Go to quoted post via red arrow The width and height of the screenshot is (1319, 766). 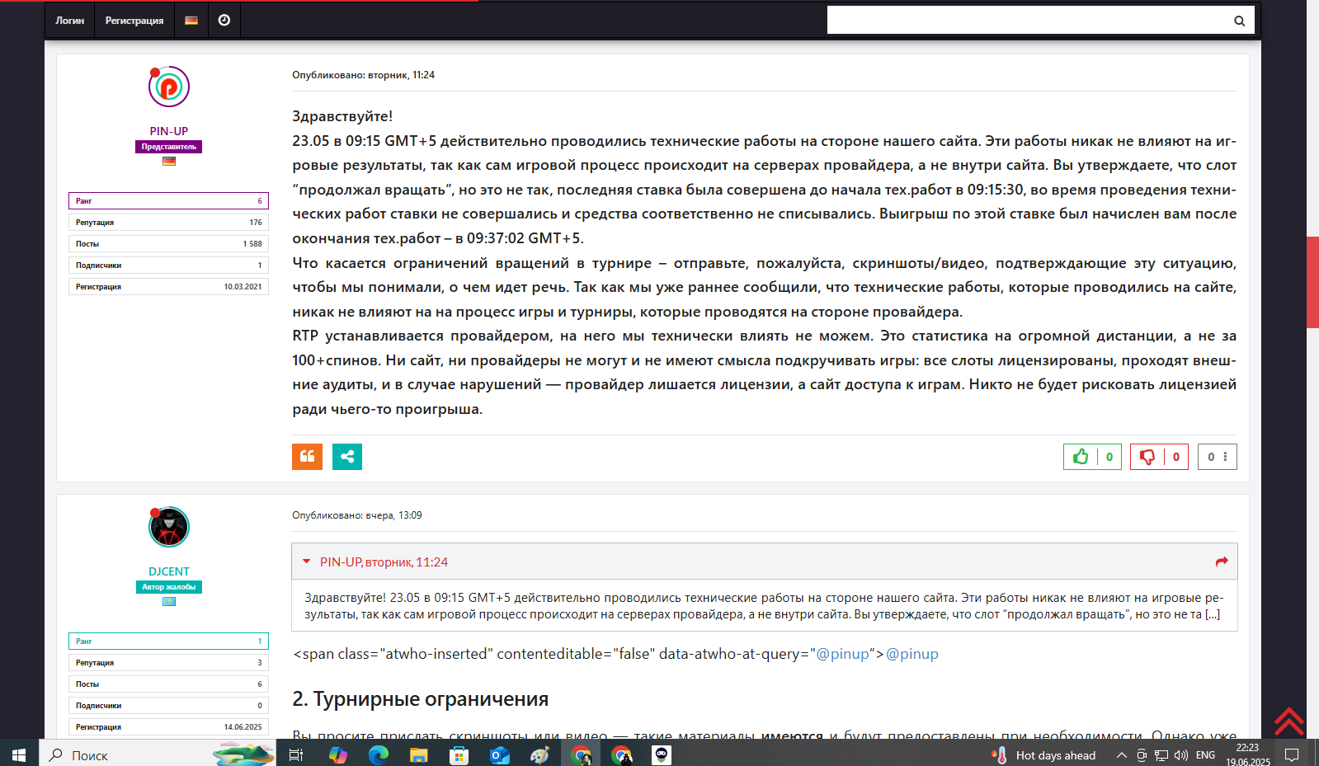click(1222, 562)
